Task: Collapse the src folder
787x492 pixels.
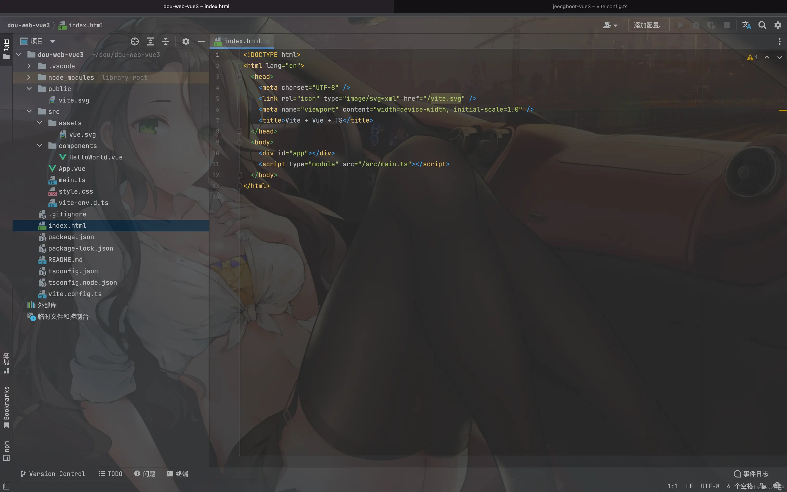Action: click(x=29, y=112)
